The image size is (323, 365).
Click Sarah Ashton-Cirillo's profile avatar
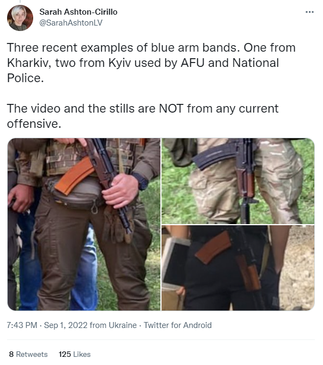tap(20, 18)
